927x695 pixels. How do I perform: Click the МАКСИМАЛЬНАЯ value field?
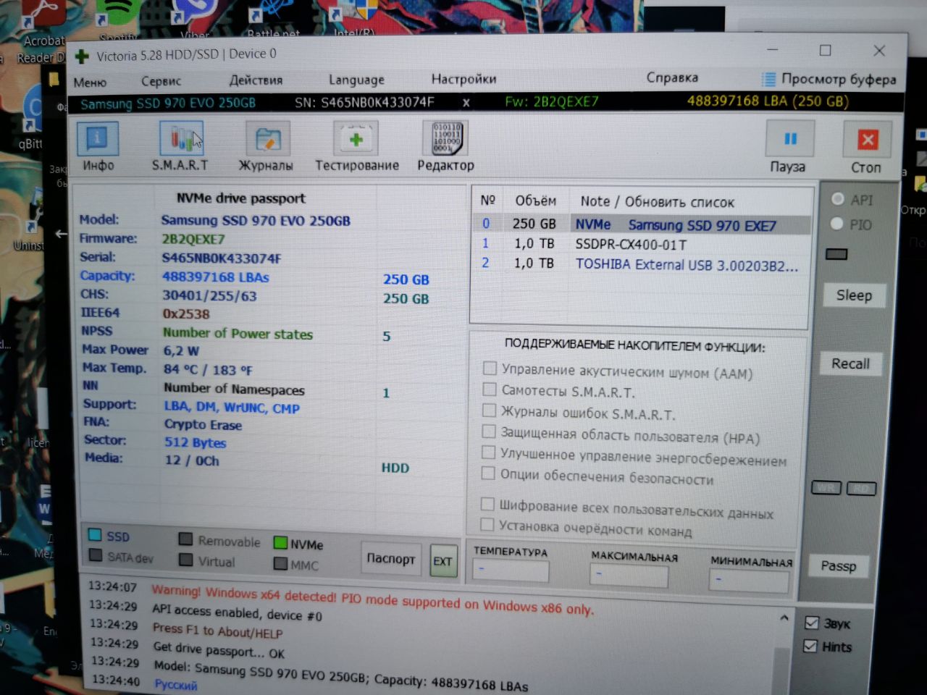[628, 576]
